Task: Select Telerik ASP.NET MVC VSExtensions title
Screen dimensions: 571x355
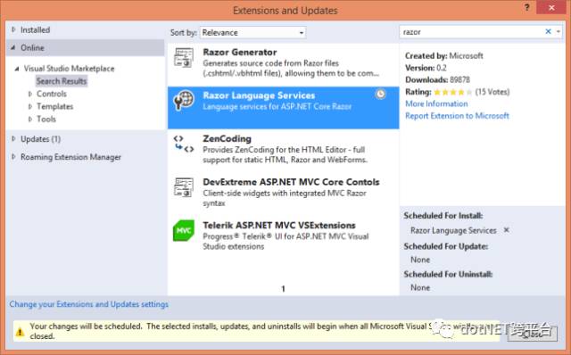Action: (x=279, y=226)
